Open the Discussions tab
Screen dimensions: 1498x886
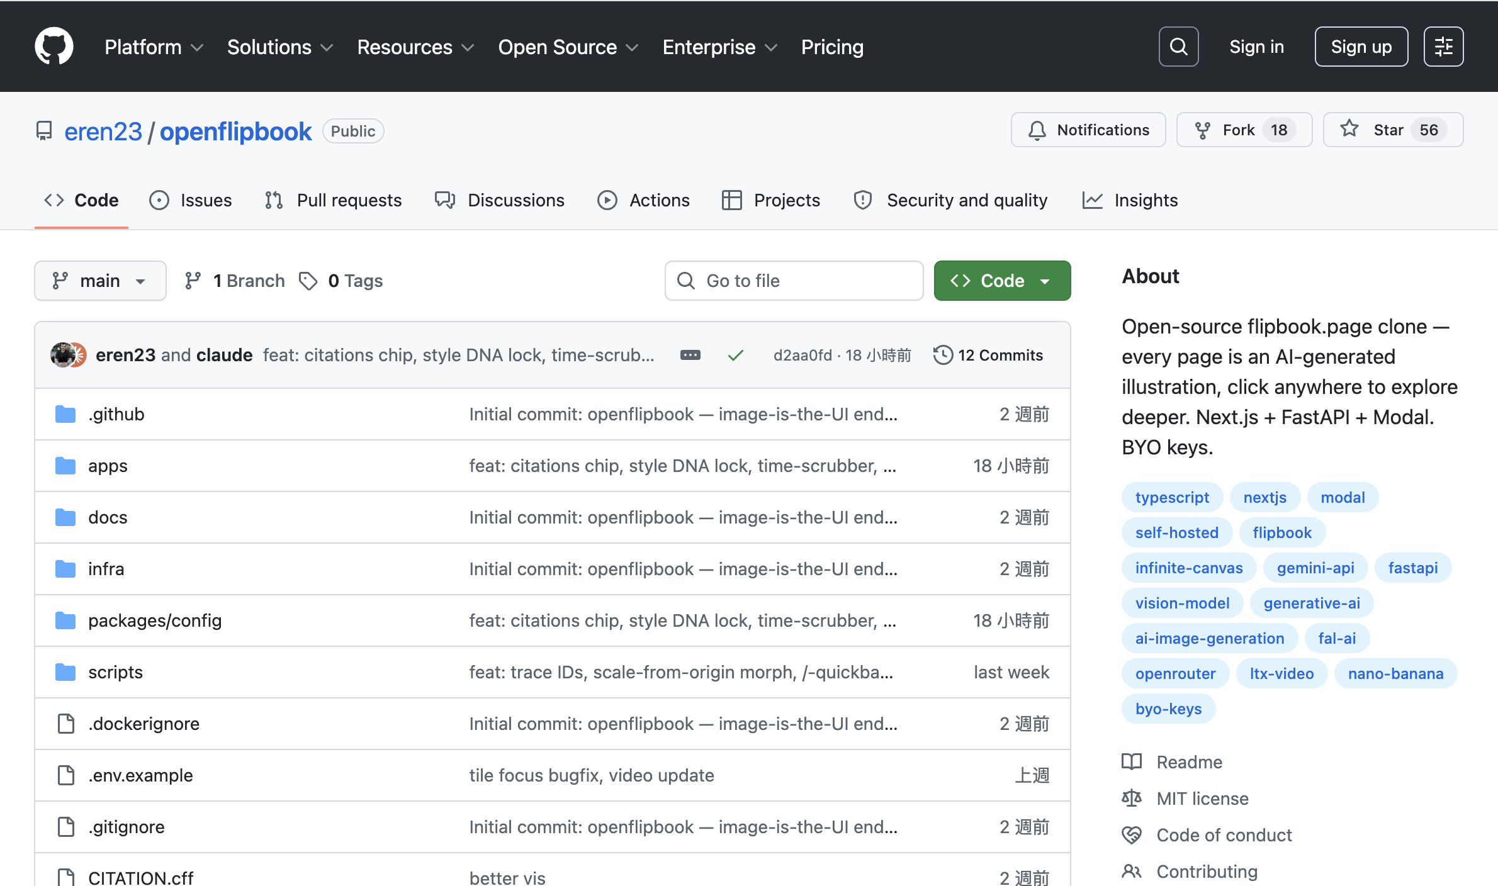point(500,200)
